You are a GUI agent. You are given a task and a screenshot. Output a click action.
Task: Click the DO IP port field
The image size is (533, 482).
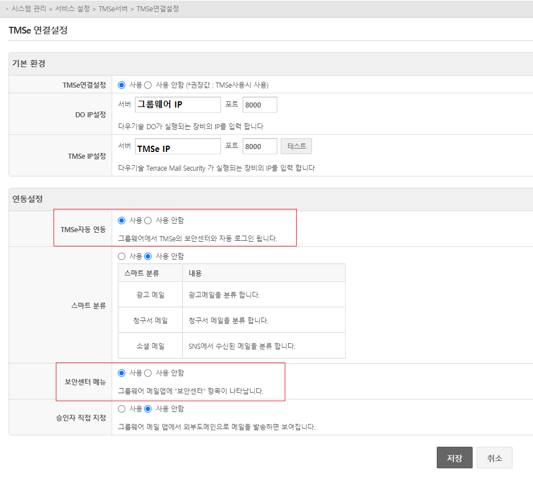(x=260, y=105)
